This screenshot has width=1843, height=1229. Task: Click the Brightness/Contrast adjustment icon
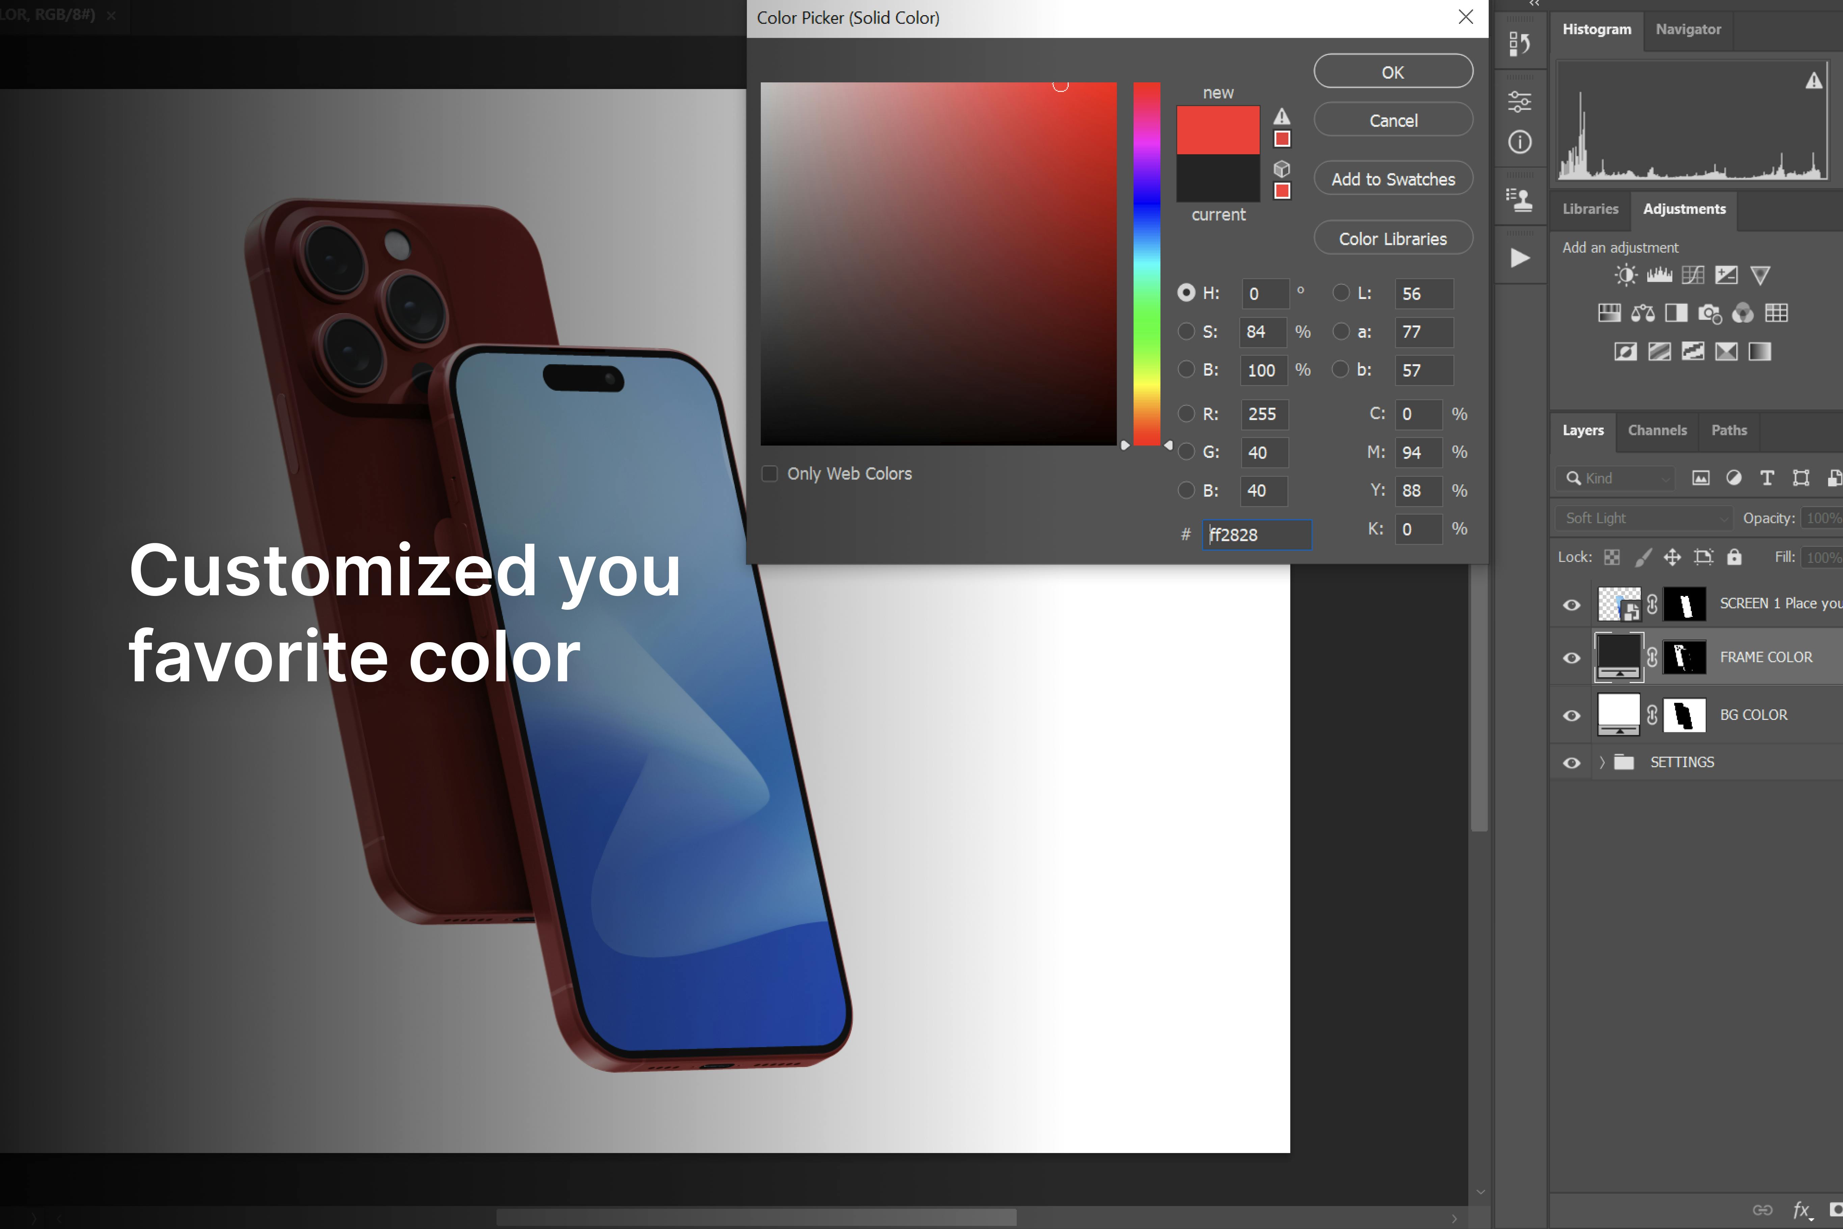click(1625, 275)
